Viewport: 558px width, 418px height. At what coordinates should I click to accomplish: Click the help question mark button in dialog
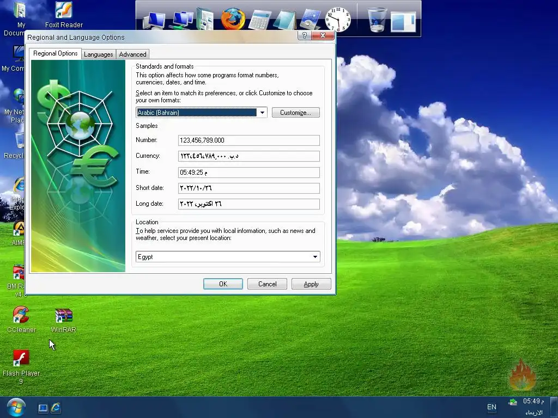point(304,35)
